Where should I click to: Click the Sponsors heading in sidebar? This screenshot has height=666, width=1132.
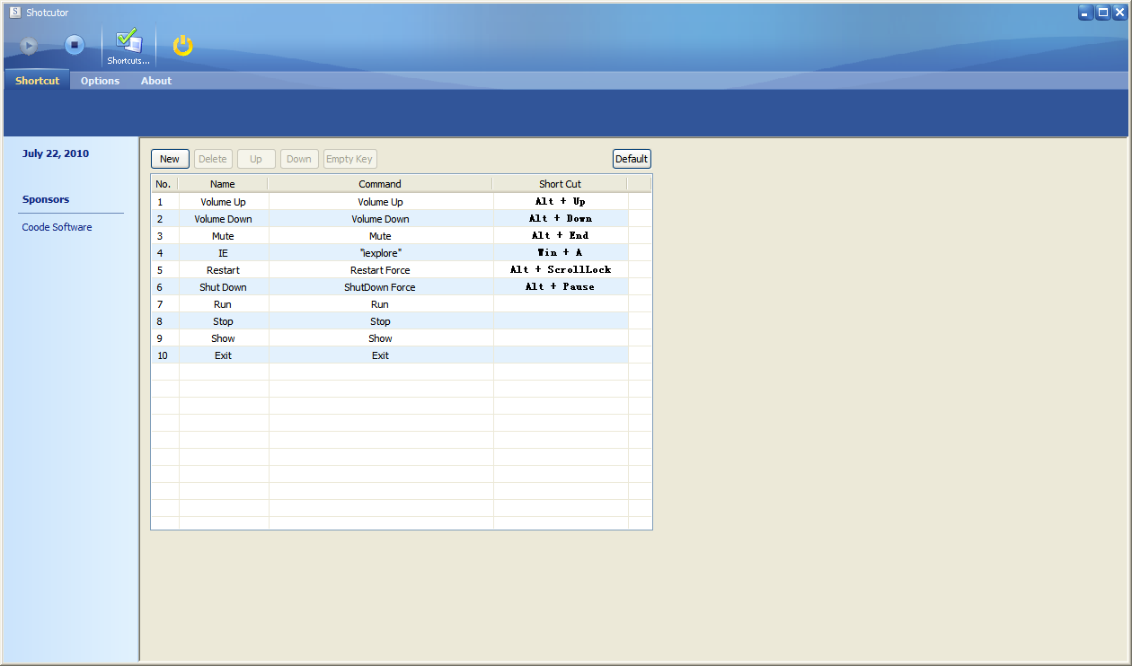click(46, 199)
